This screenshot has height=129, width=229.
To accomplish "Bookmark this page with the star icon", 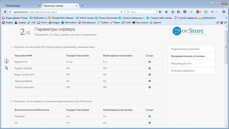I will (x=173, y=12).
